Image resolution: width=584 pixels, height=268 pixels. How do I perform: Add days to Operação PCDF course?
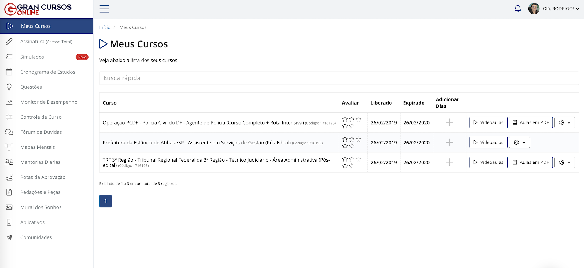coord(449,122)
